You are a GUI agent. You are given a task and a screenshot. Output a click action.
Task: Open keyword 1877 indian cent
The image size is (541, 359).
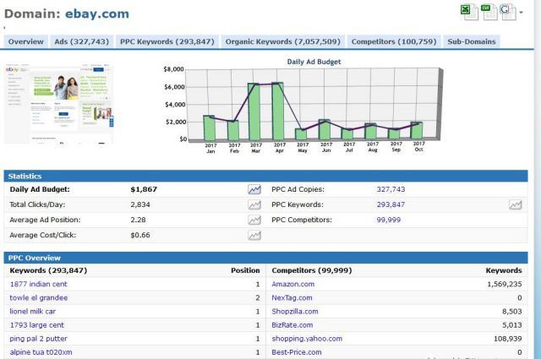click(x=38, y=284)
